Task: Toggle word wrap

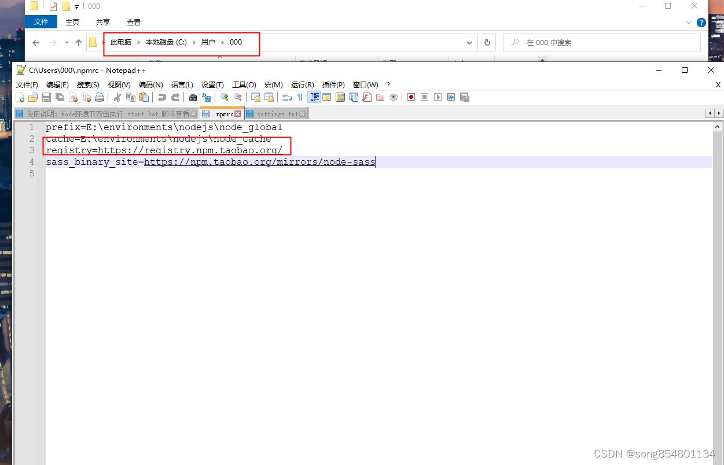Action: pyautogui.click(x=287, y=97)
